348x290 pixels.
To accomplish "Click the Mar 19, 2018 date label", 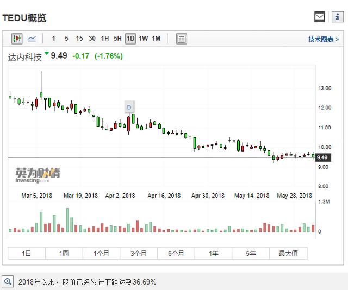I will coord(80,196).
